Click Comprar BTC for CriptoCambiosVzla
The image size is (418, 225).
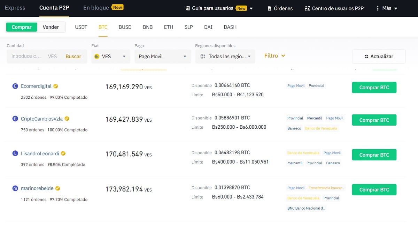click(x=374, y=120)
